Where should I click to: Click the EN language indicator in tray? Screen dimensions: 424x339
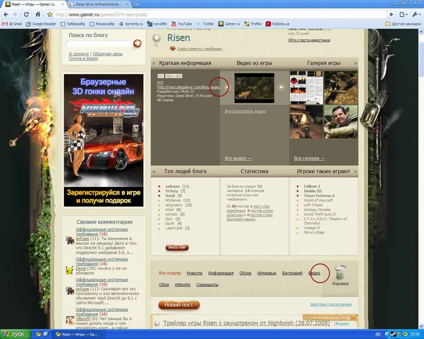378,334
